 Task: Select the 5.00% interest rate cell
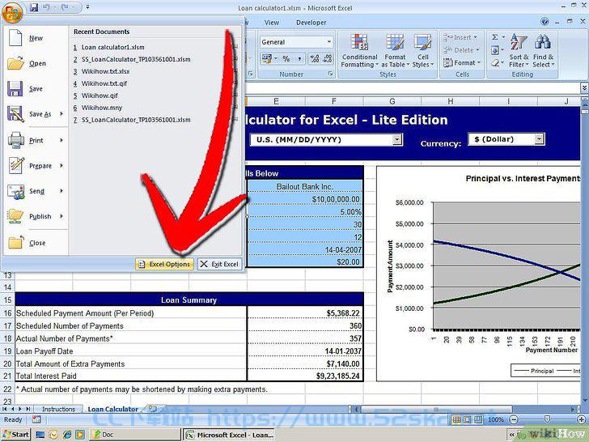click(305, 211)
